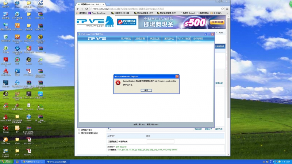
Task: Open the Hotmail bookmark in bookmarks bar
Action: coord(187,13)
